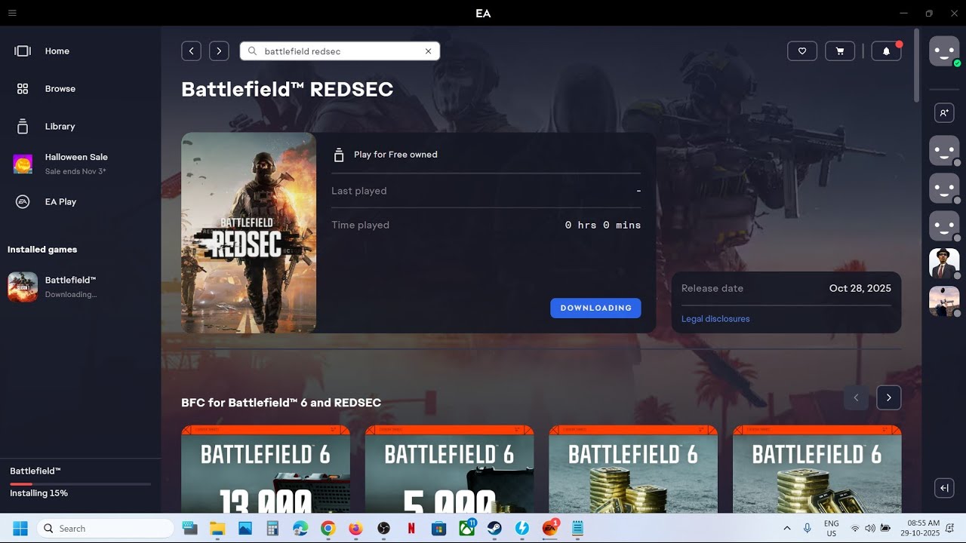Screen dimensions: 966x543
Task: Open Legal disclosures link
Action: (715, 319)
